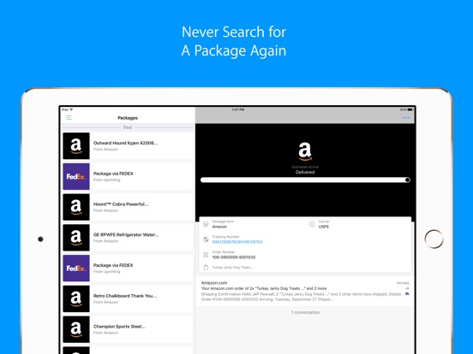Click Turkey Jerky Dog Treats item line
Image resolution: width=473 pixels, height=354 pixels.
tap(233, 268)
